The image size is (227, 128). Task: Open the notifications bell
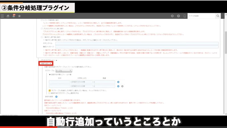click(14, 16)
